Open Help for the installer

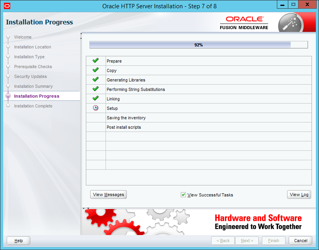point(19,241)
